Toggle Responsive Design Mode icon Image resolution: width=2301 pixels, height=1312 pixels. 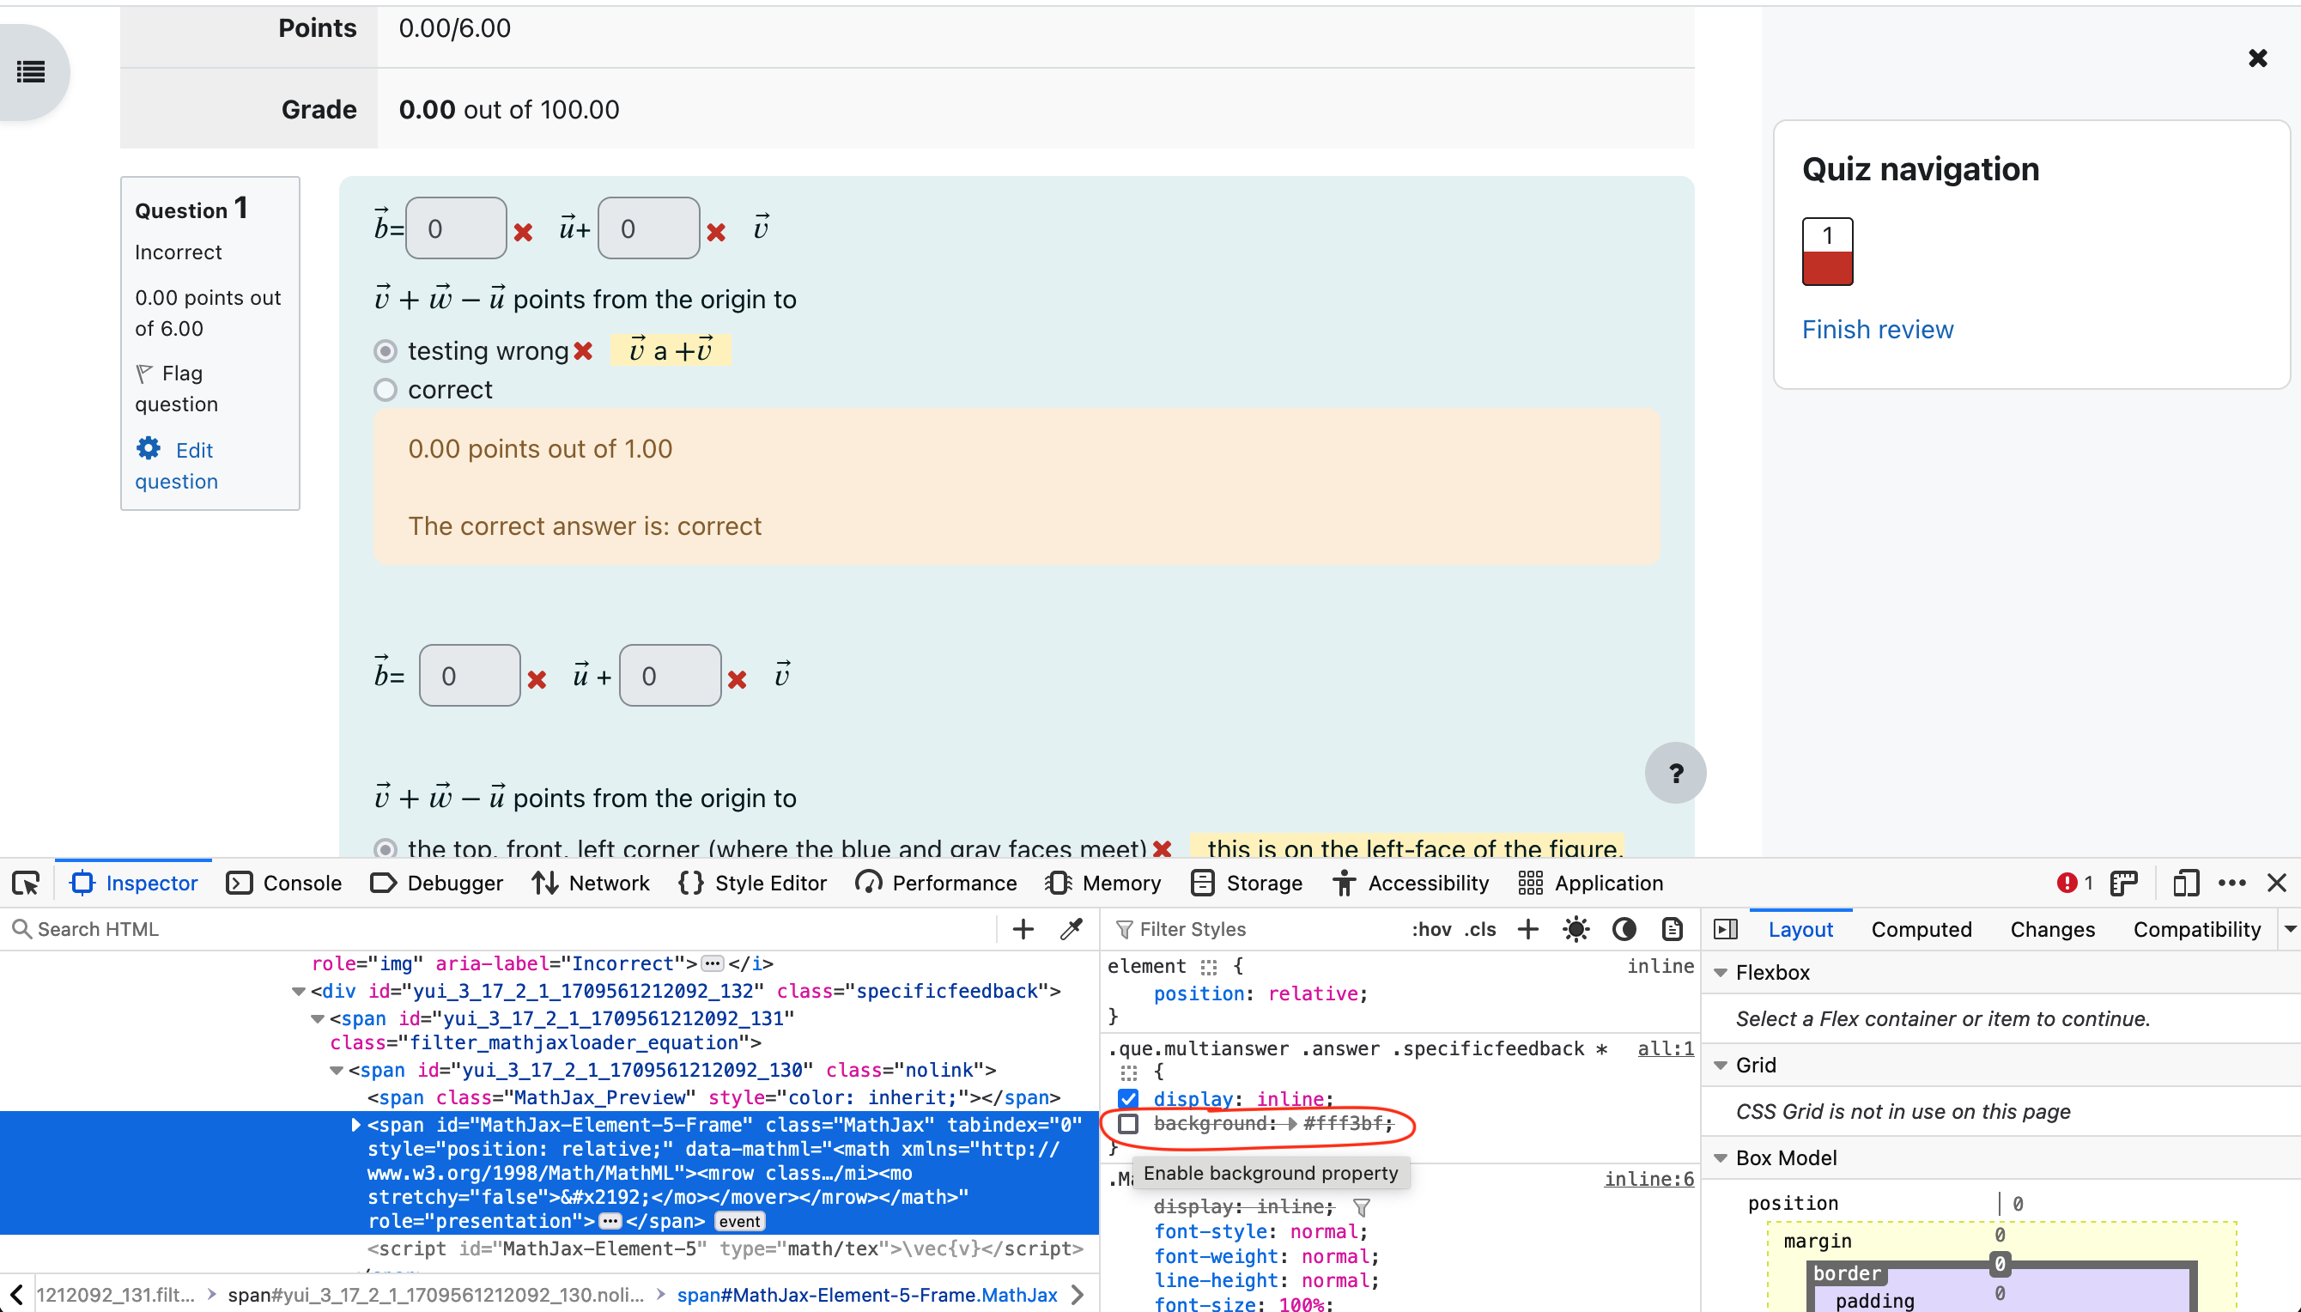click(2185, 883)
